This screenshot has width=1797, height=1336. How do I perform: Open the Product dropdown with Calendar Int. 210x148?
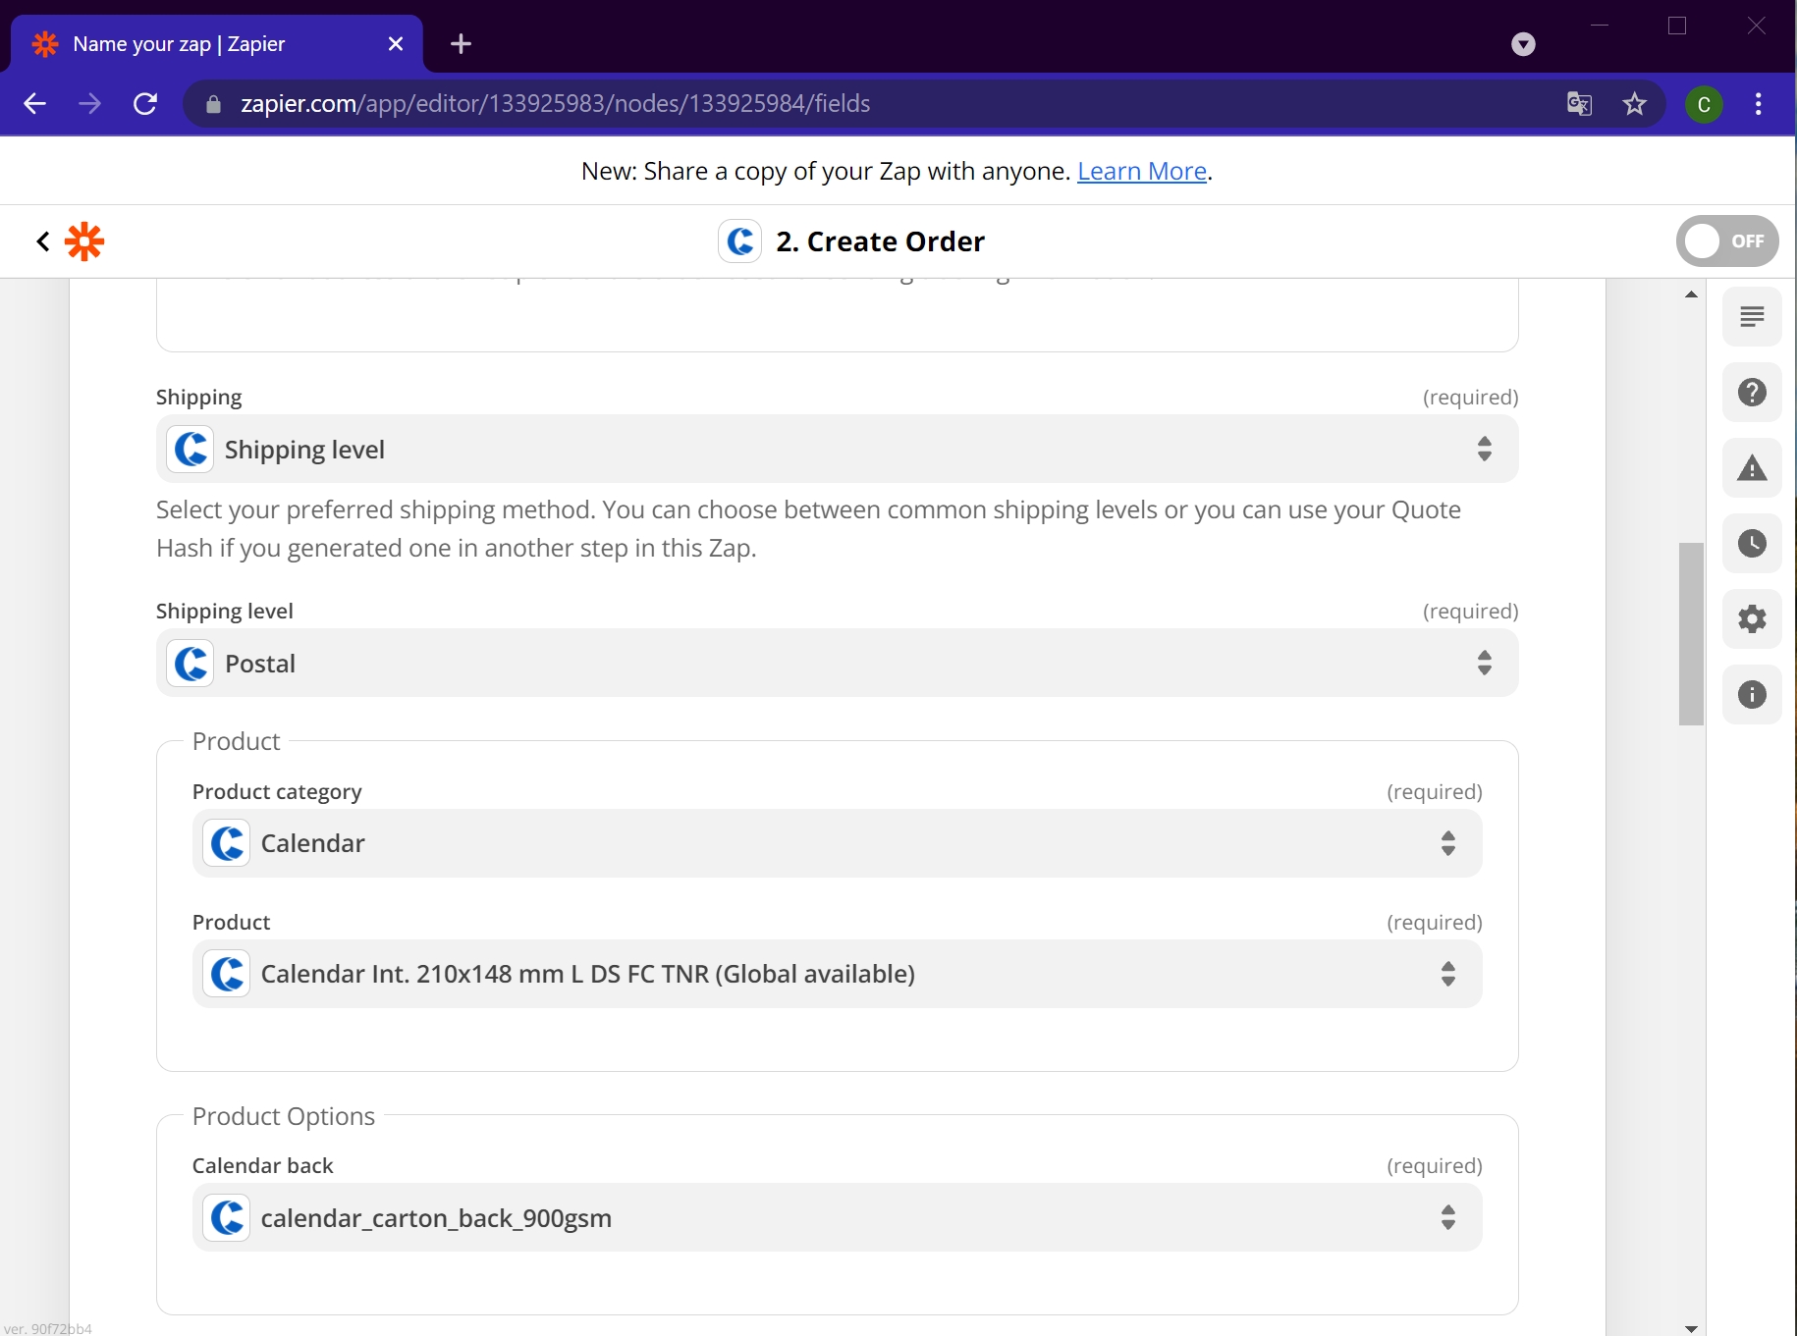point(837,974)
